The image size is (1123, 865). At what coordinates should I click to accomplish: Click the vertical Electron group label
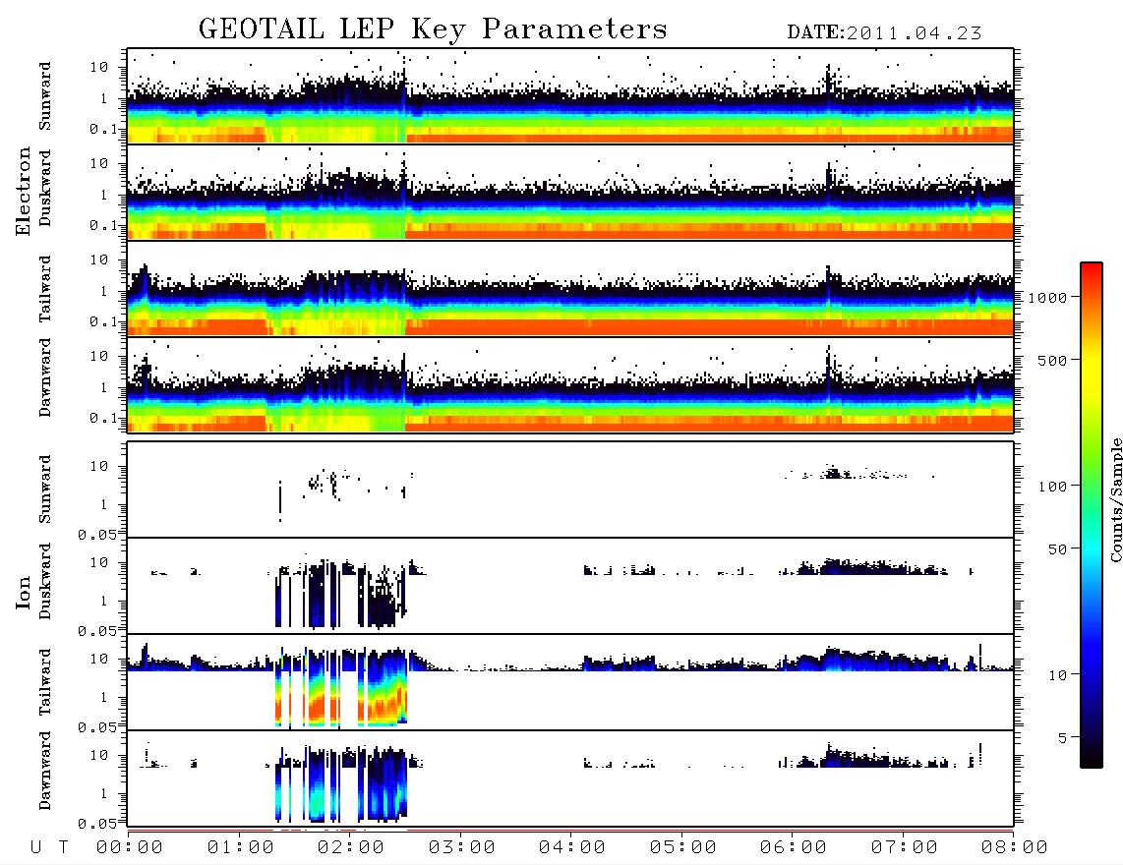[24, 192]
